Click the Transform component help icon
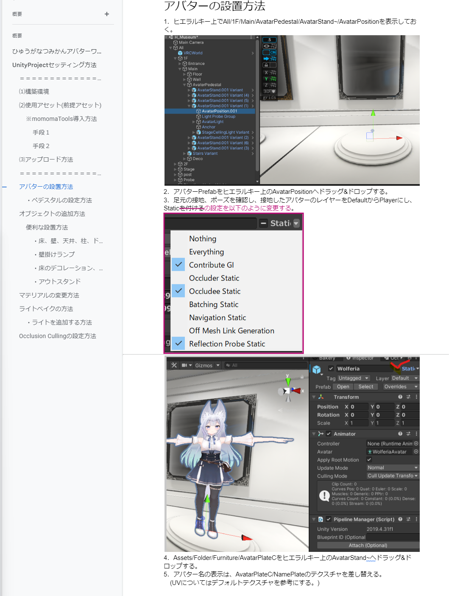This screenshot has height=596, width=449. tap(400, 397)
